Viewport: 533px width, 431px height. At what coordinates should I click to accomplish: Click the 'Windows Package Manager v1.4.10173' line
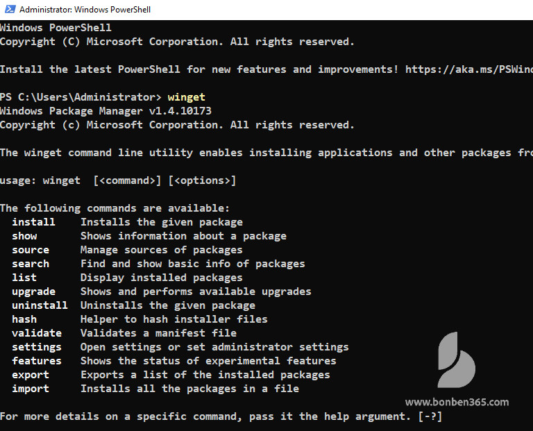[105, 111]
